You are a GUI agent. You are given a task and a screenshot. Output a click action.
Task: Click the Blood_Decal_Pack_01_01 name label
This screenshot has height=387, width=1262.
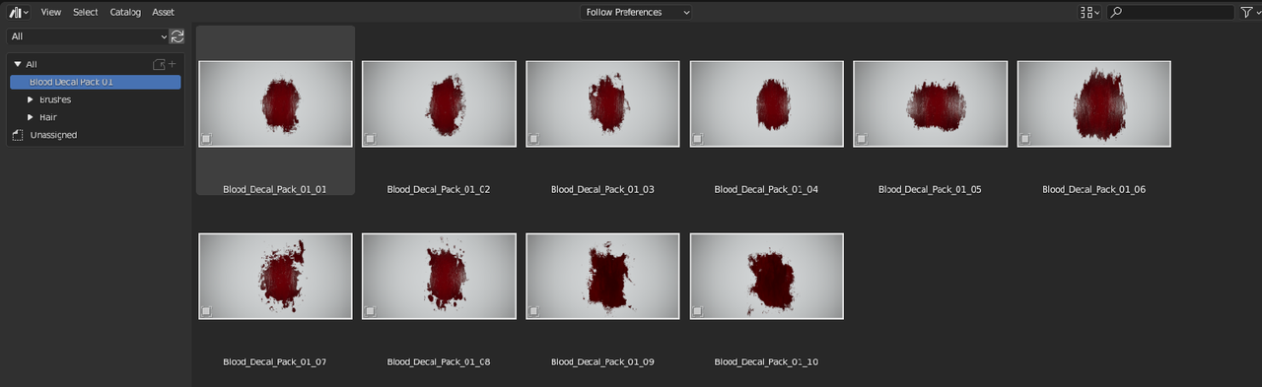pos(275,189)
